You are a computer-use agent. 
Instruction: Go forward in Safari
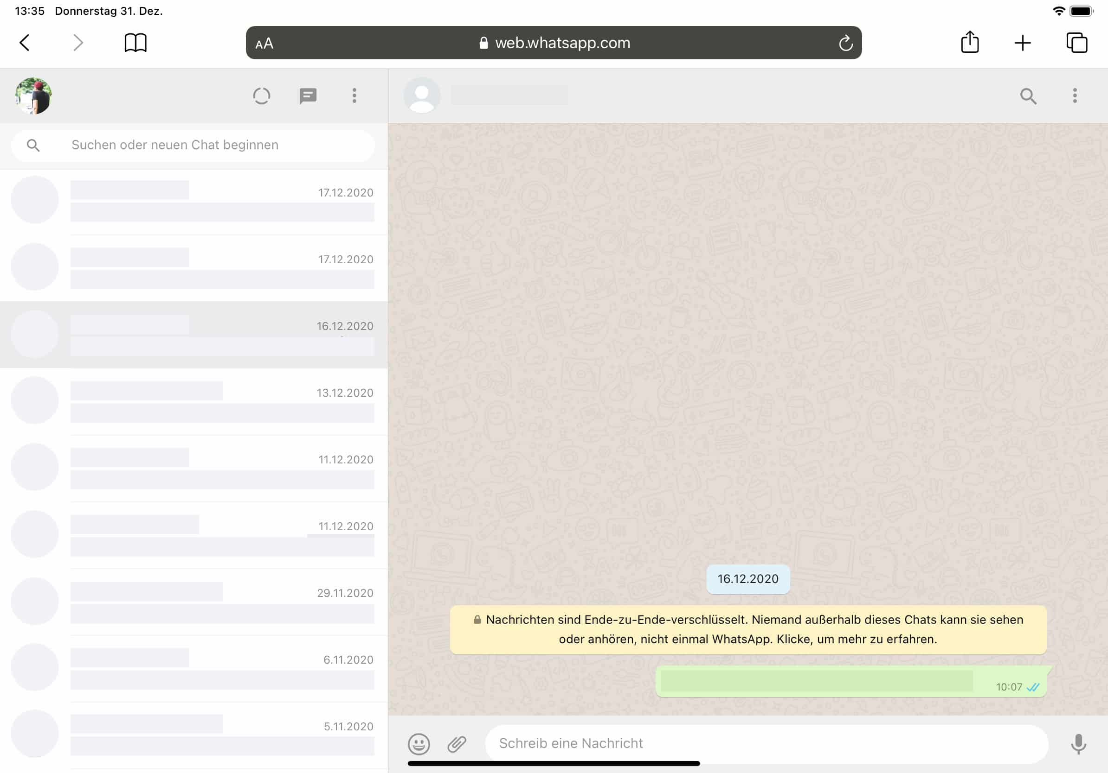pyautogui.click(x=77, y=43)
